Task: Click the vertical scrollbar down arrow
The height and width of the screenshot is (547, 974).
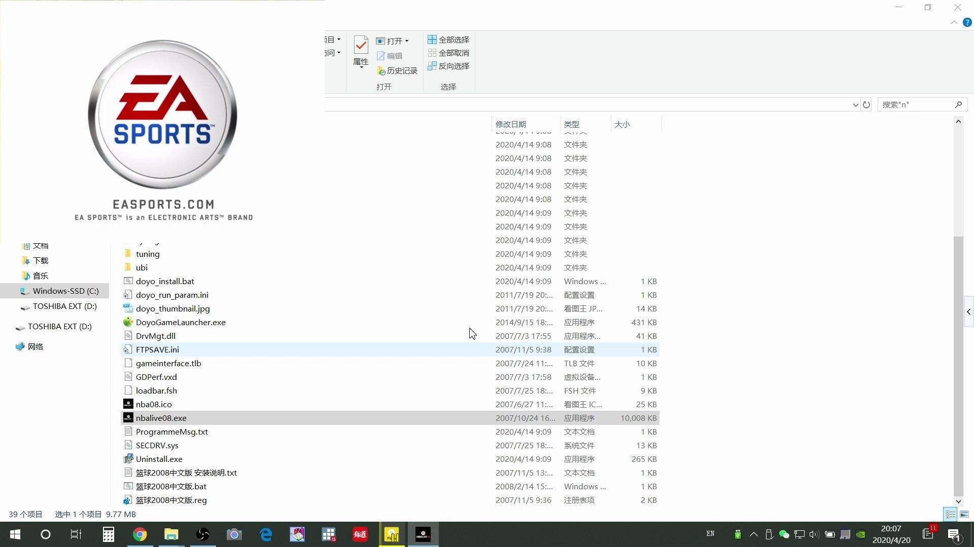Action: (958, 501)
